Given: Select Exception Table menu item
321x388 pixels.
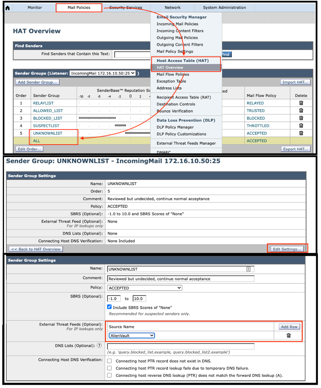Looking at the screenshot, I should (x=171, y=81).
